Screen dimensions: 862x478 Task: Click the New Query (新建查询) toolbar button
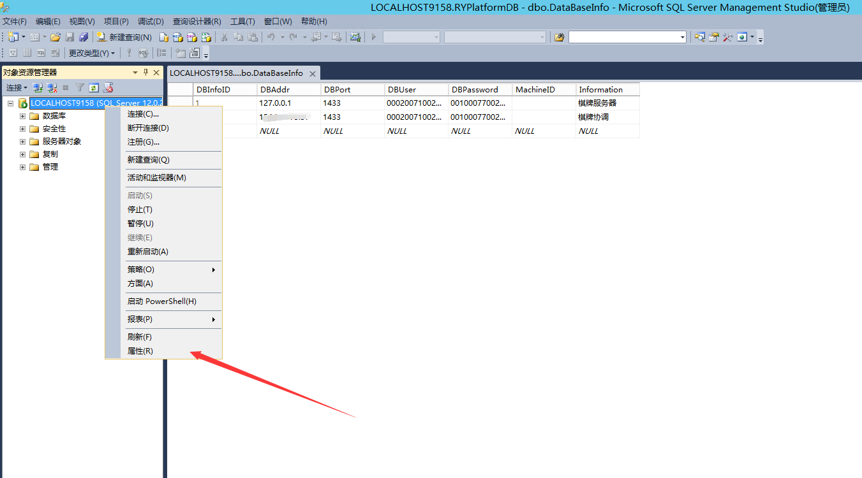click(x=124, y=37)
